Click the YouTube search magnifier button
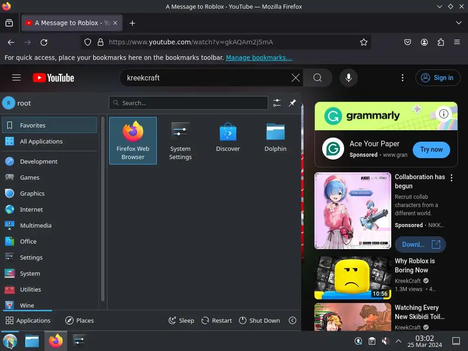This screenshot has height=351, width=468. pos(318,78)
